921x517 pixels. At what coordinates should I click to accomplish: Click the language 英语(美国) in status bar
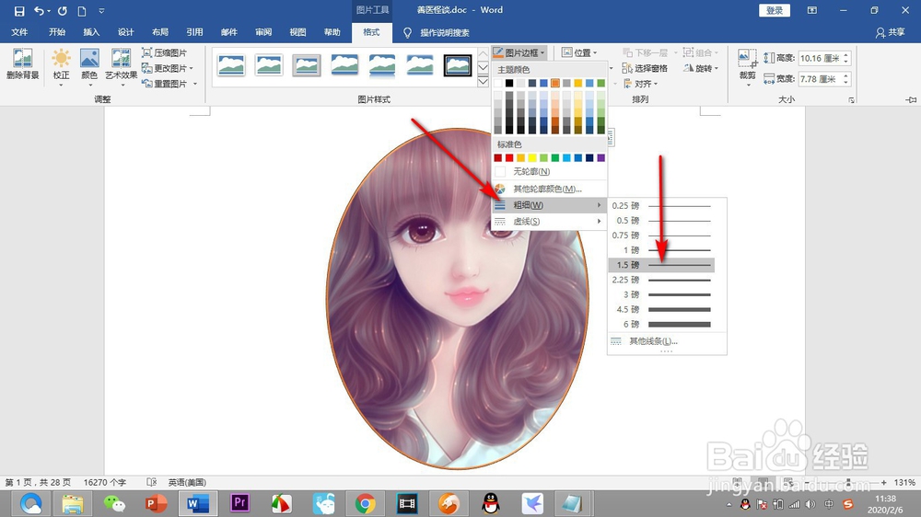pos(187,482)
